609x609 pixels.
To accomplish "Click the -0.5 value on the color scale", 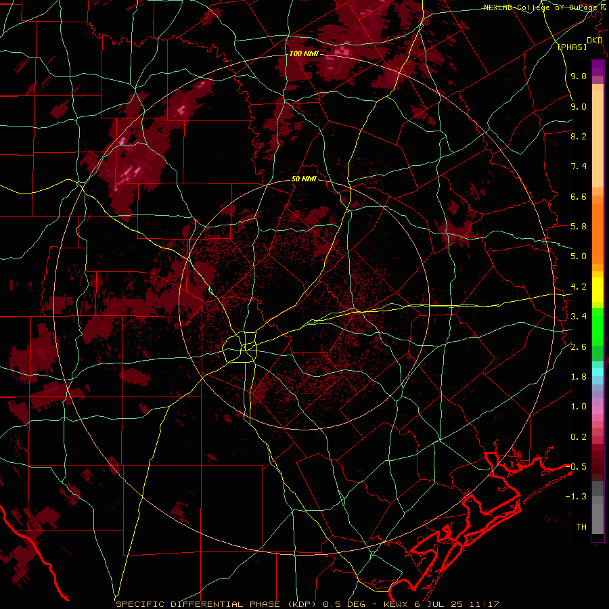I will [576, 466].
